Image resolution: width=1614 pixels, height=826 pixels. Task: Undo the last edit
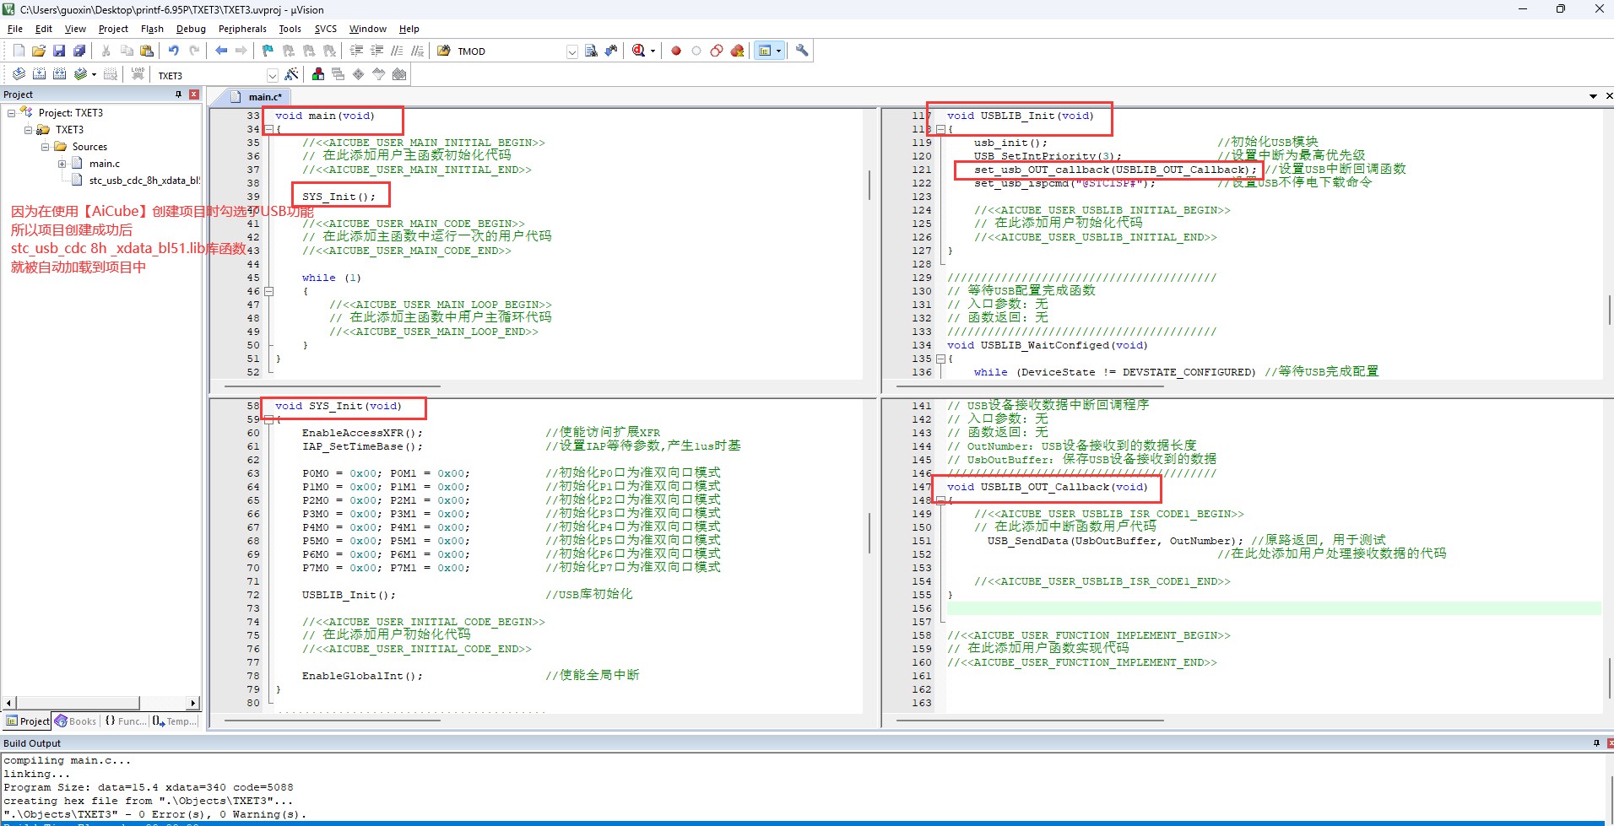[x=173, y=51]
